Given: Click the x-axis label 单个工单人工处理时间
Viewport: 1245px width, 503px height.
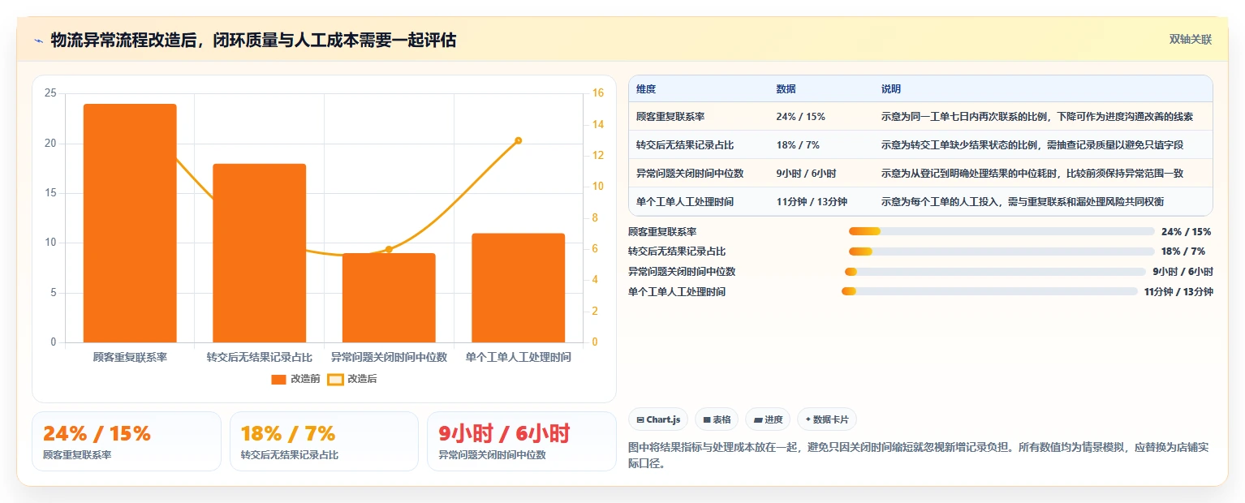Looking at the screenshot, I should click(518, 357).
